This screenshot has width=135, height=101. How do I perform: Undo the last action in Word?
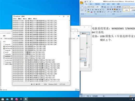[x=87, y=2]
